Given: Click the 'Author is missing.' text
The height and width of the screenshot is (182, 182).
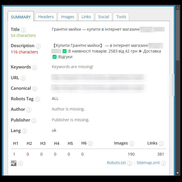Looking at the screenshot, I should [x=68, y=109].
